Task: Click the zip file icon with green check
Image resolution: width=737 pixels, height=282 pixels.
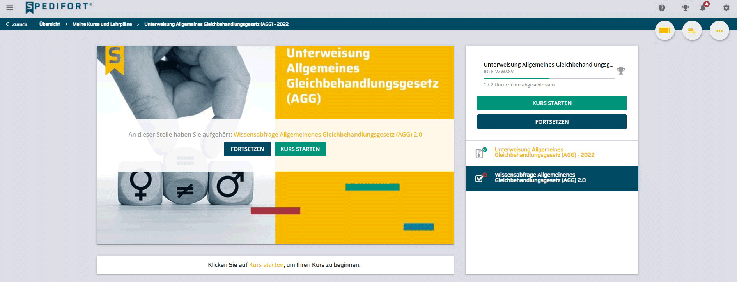Action: 480,153
